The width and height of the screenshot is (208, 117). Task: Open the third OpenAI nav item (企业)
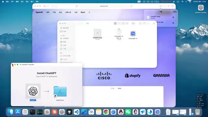[x=60, y=12]
